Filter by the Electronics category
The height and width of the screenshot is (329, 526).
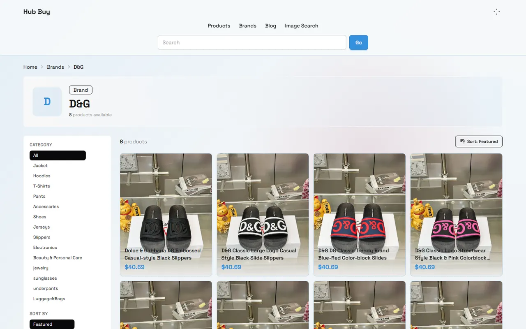coord(45,248)
